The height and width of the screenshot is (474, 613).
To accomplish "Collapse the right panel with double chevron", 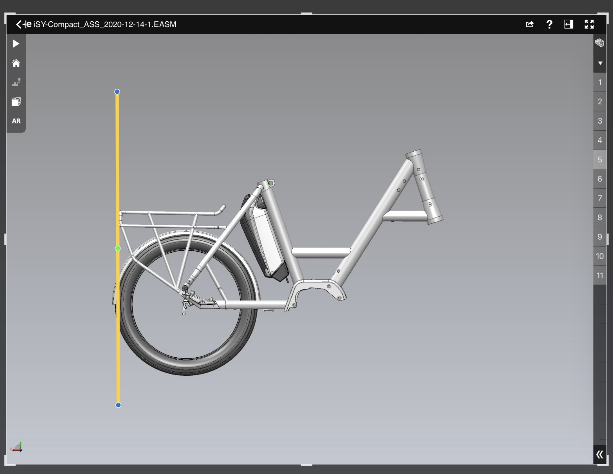I will tap(599, 454).
